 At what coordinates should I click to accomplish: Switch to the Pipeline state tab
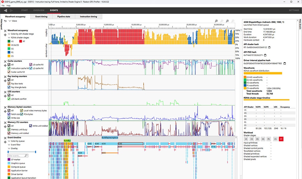pos(63,16)
